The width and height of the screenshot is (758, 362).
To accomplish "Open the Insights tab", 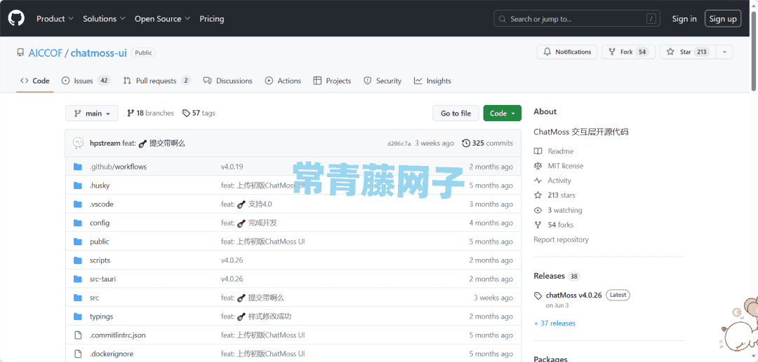I will point(432,81).
